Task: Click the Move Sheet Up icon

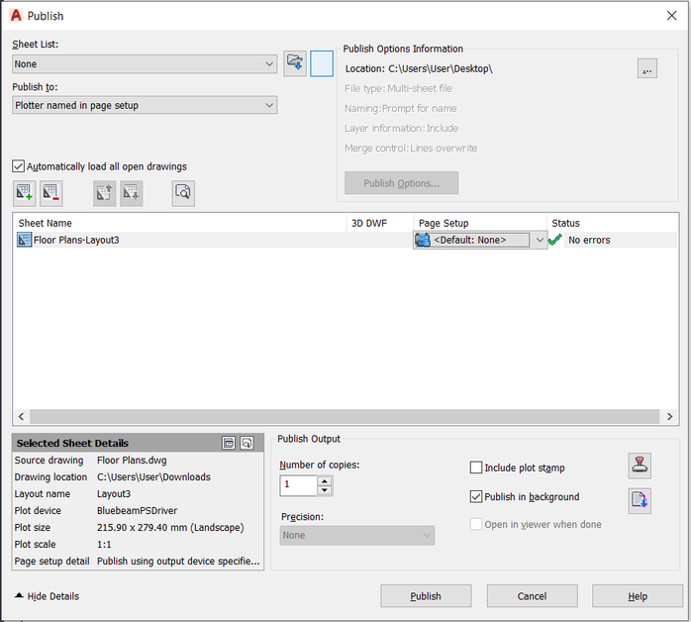Action: coord(105,193)
